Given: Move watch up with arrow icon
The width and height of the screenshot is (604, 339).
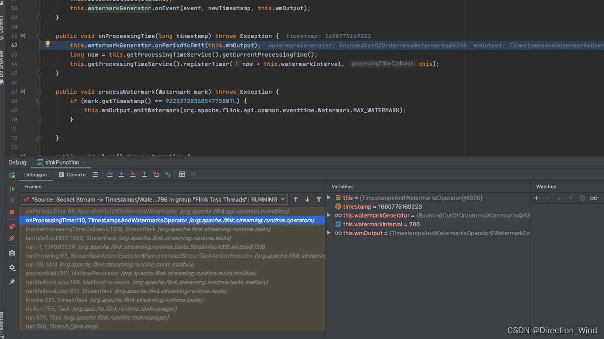Looking at the screenshot, I should pyautogui.click(x=559, y=198).
